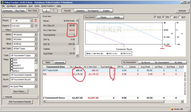Select the T tournament toggle
Screen dimensions: 191x112
pos(53,11)
